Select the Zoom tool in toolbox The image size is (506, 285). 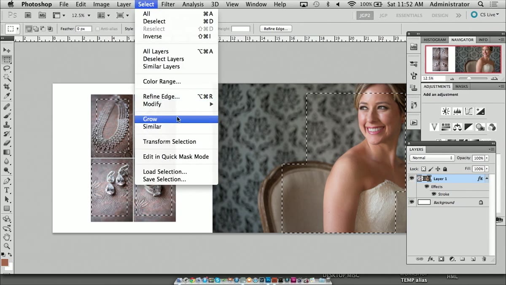coord(7,246)
